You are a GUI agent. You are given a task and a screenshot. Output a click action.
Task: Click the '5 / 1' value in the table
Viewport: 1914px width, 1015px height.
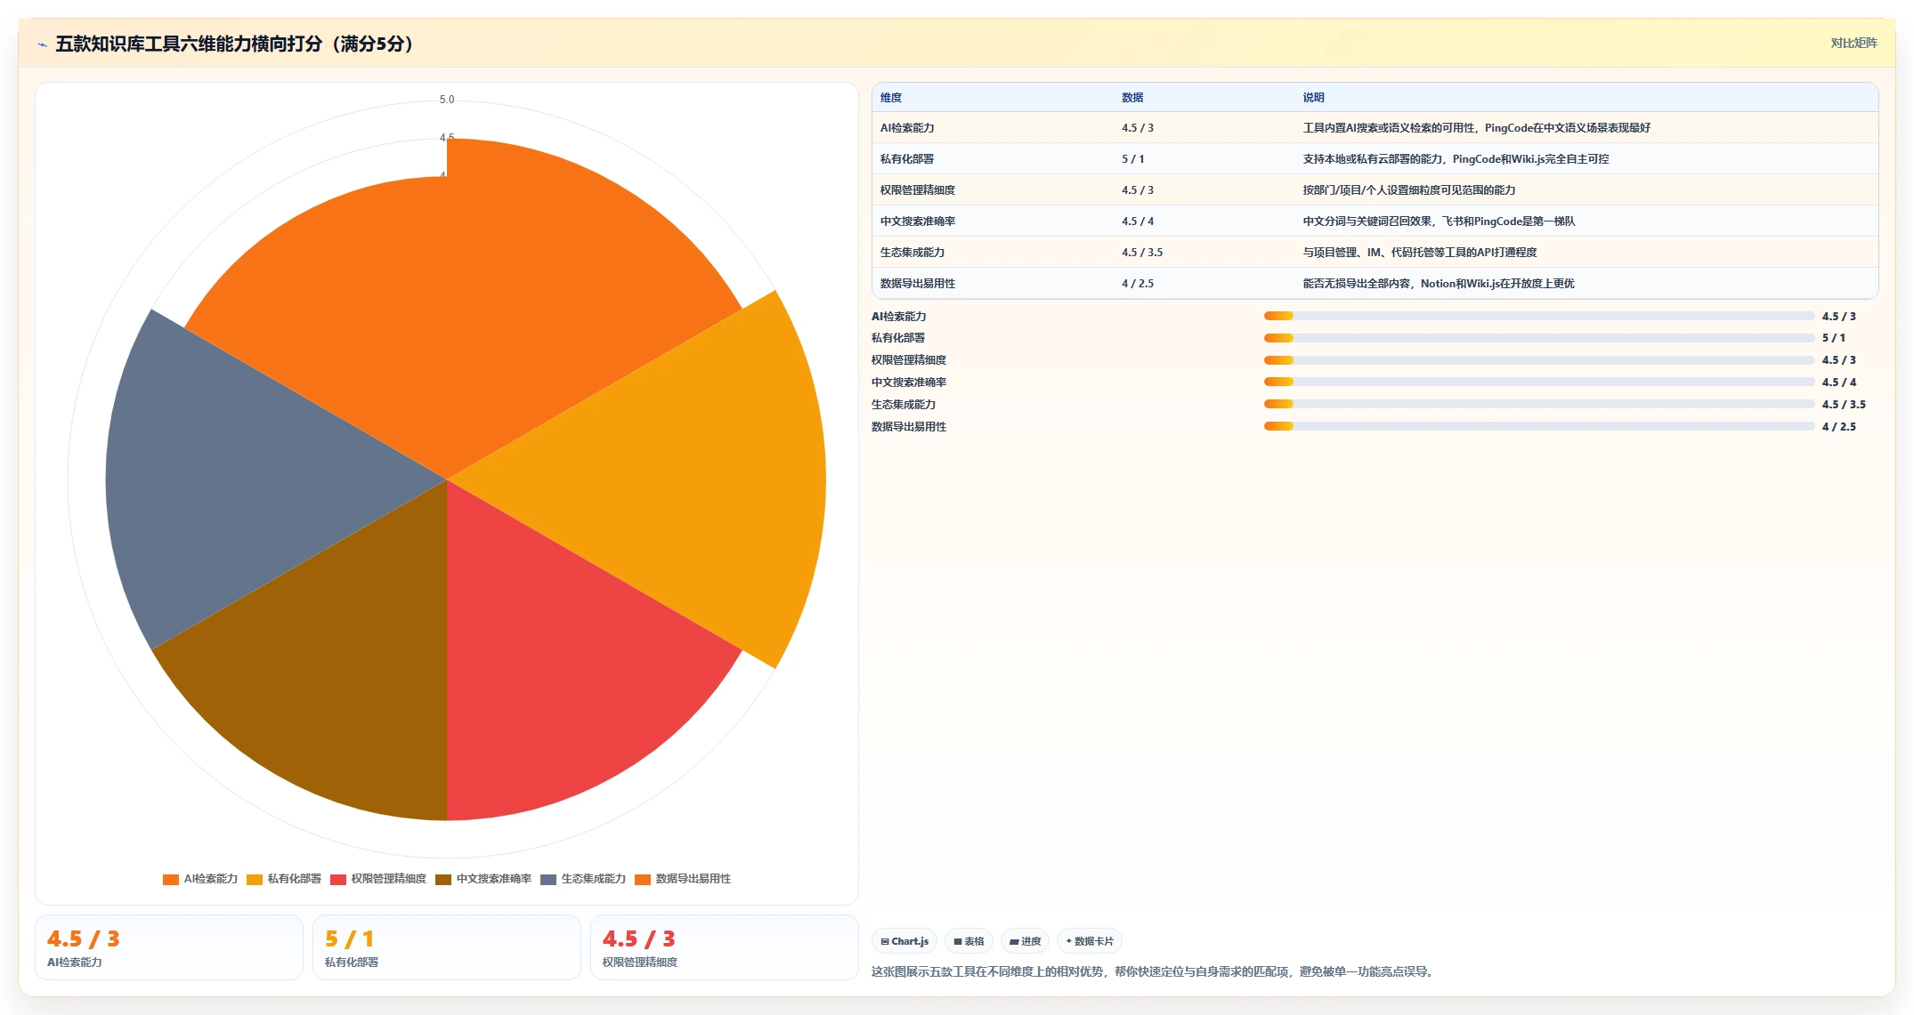click(x=1133, y=159)
